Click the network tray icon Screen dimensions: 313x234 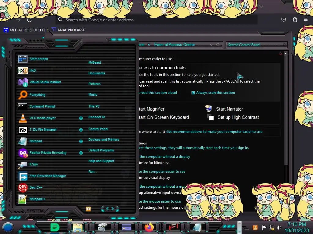point(272,227)
